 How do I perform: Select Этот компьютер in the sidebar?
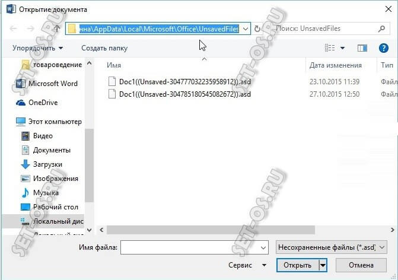click(x=49, y=122)
